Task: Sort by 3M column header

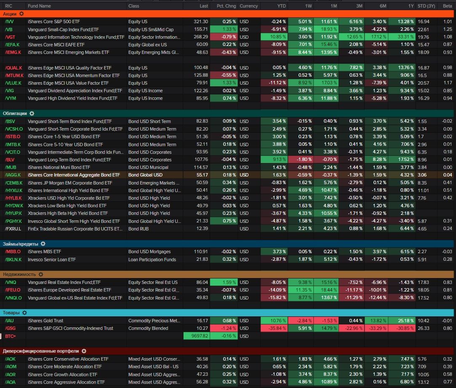Action: click(x=360, y=6)
